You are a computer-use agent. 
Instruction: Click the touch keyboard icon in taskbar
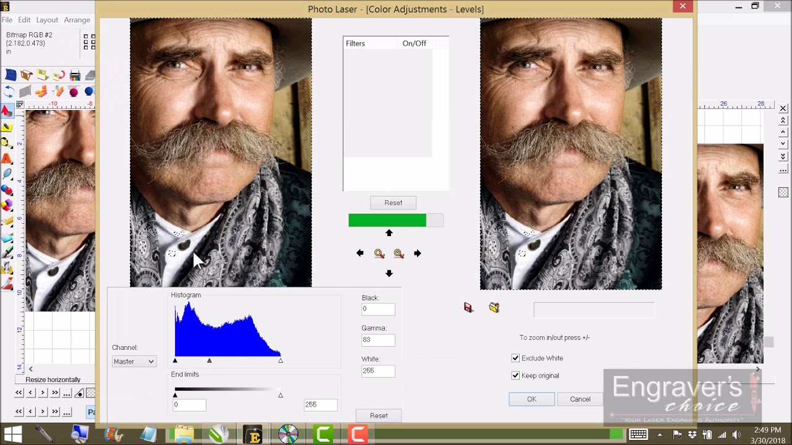(x=638, y=435)
